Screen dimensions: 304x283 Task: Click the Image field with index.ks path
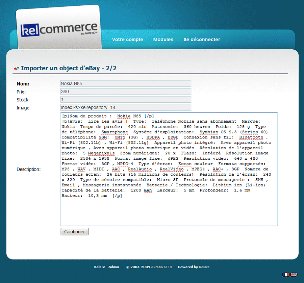click(126, 108)
